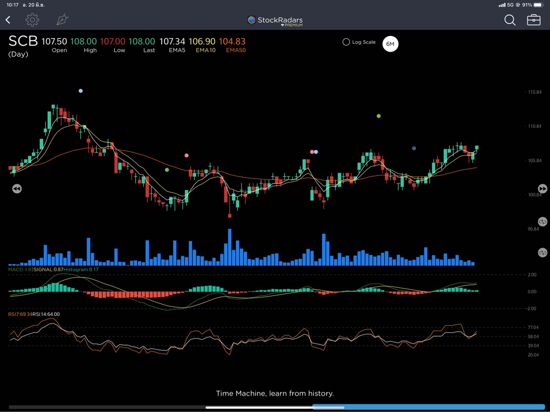Fast-forward chart with right double-arrow button
Viewport: 550px width, 412px height.
coord(542,189)
